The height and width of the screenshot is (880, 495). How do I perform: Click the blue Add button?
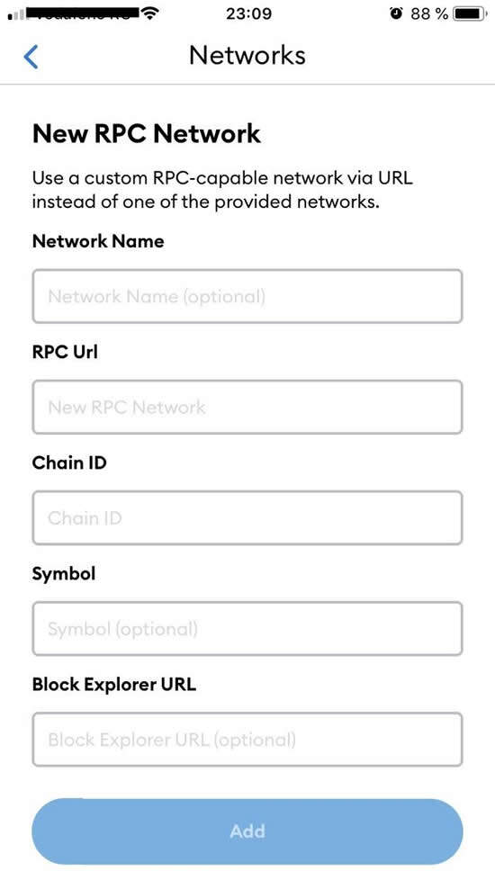tap(247, 831)
